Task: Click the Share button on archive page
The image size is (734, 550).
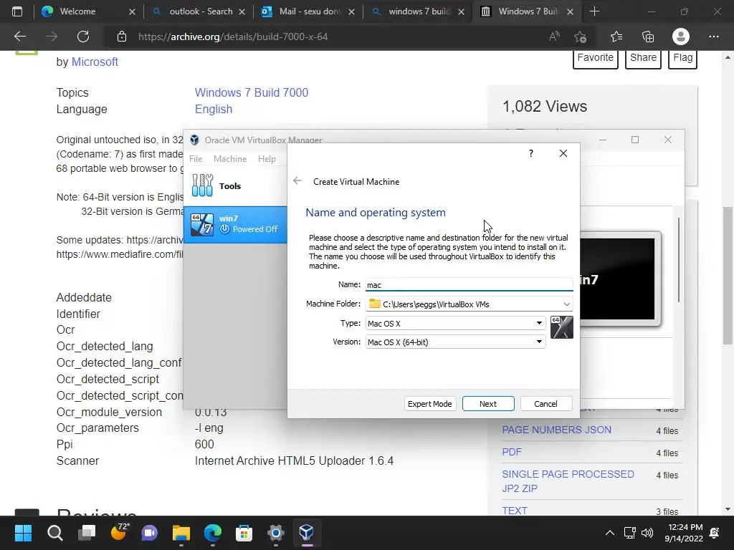Action: coord(643,58)
